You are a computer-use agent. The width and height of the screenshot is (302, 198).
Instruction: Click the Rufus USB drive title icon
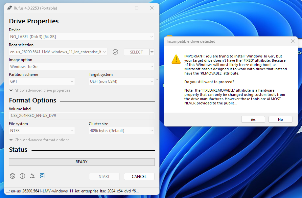click(10, 8)
